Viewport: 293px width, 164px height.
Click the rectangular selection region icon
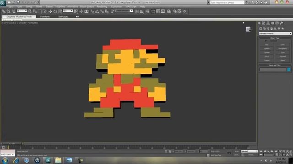40,11
